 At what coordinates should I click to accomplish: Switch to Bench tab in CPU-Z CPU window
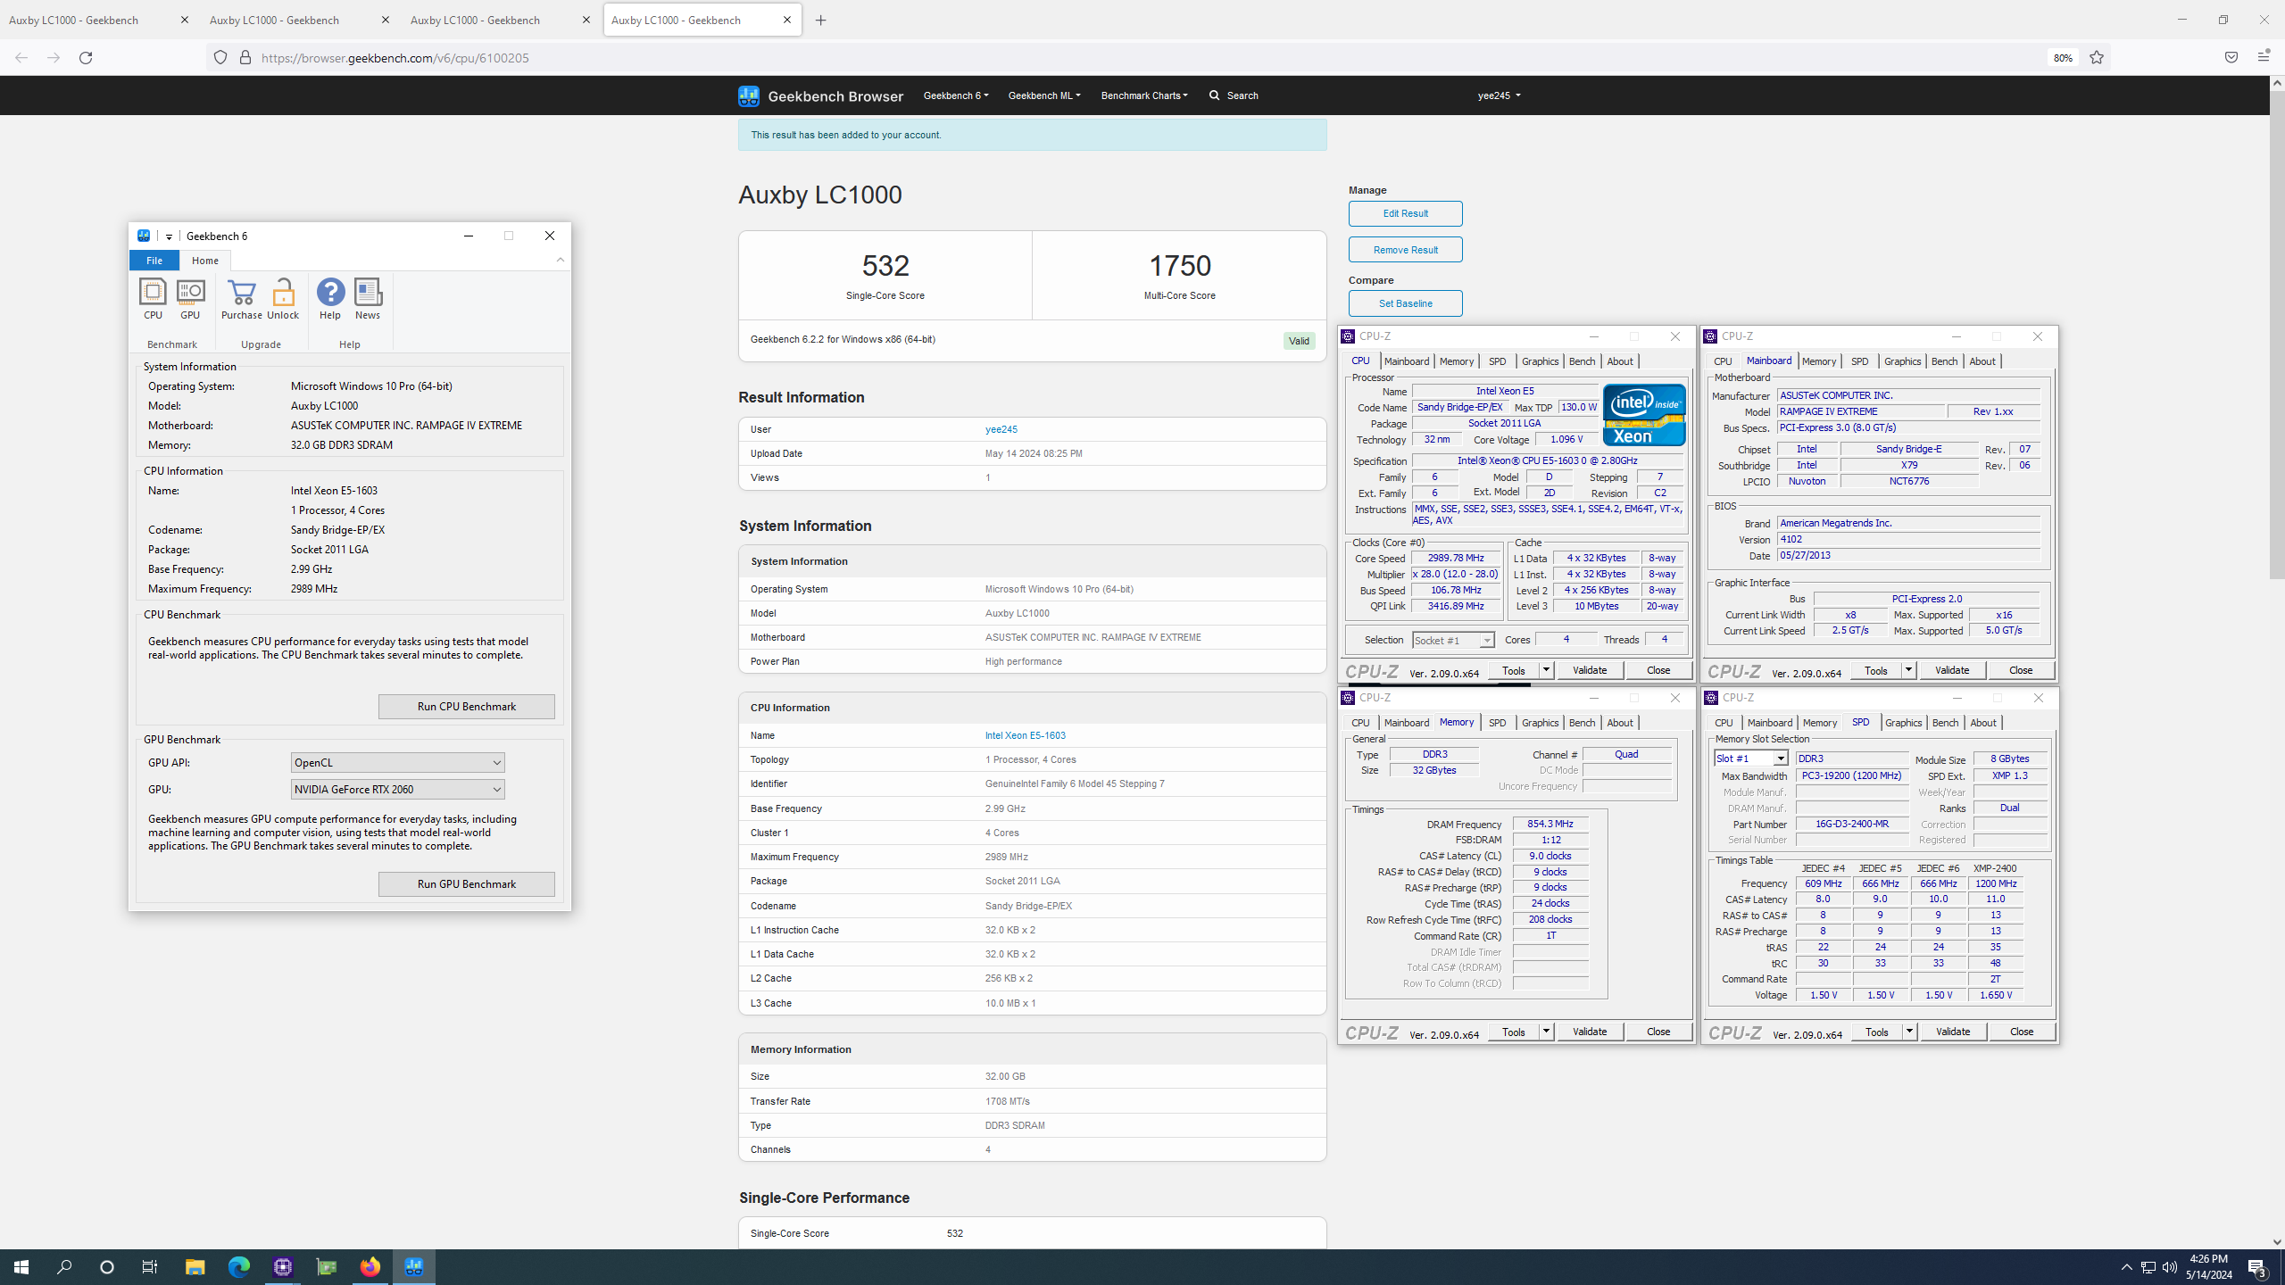1582,361
